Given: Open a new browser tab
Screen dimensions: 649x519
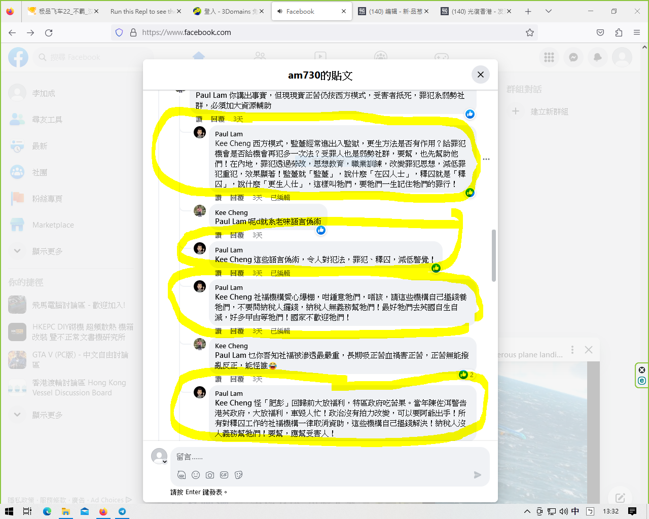Looking at the screenshot, I should (x=528, y=11).
